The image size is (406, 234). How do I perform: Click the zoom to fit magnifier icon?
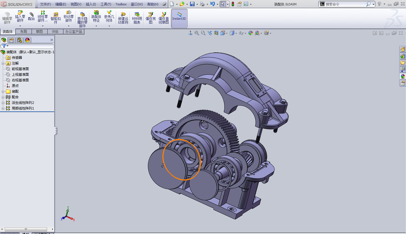click(197, 33)
